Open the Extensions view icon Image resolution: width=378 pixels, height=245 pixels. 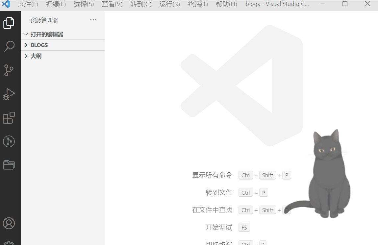9,118
